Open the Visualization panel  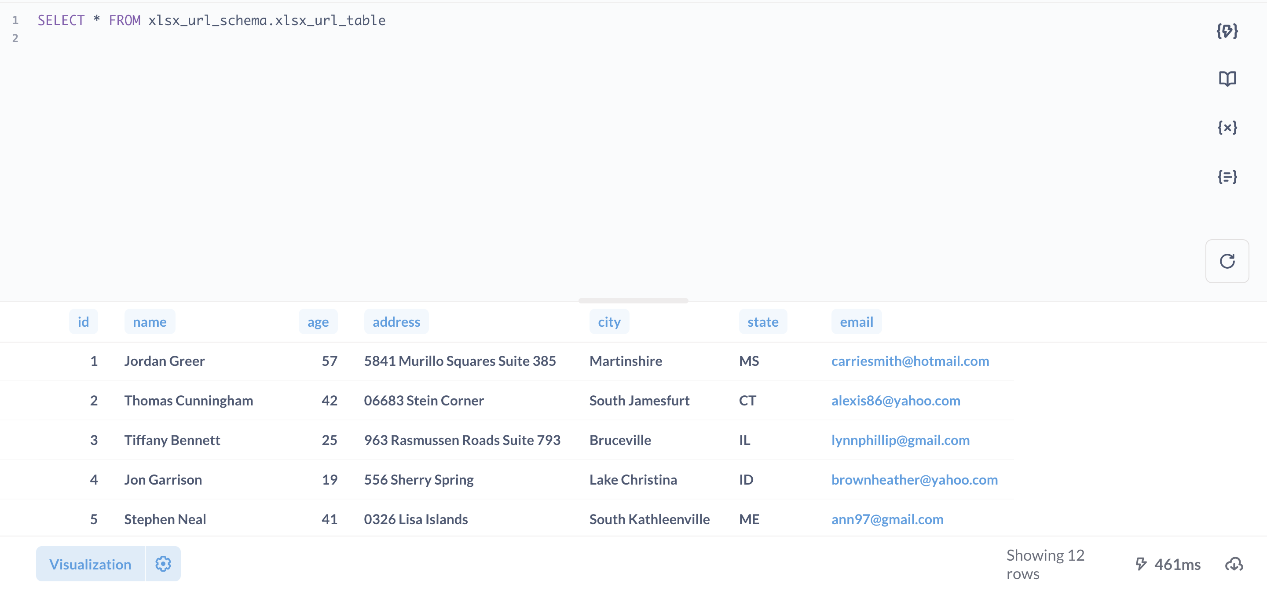pyautogui.click(x=89, y=564)
